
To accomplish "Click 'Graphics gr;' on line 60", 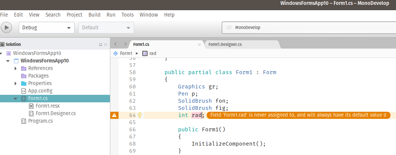I will coord(198,87).
